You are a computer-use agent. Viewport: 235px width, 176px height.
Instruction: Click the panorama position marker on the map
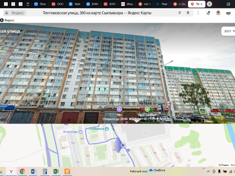point(123,145)
